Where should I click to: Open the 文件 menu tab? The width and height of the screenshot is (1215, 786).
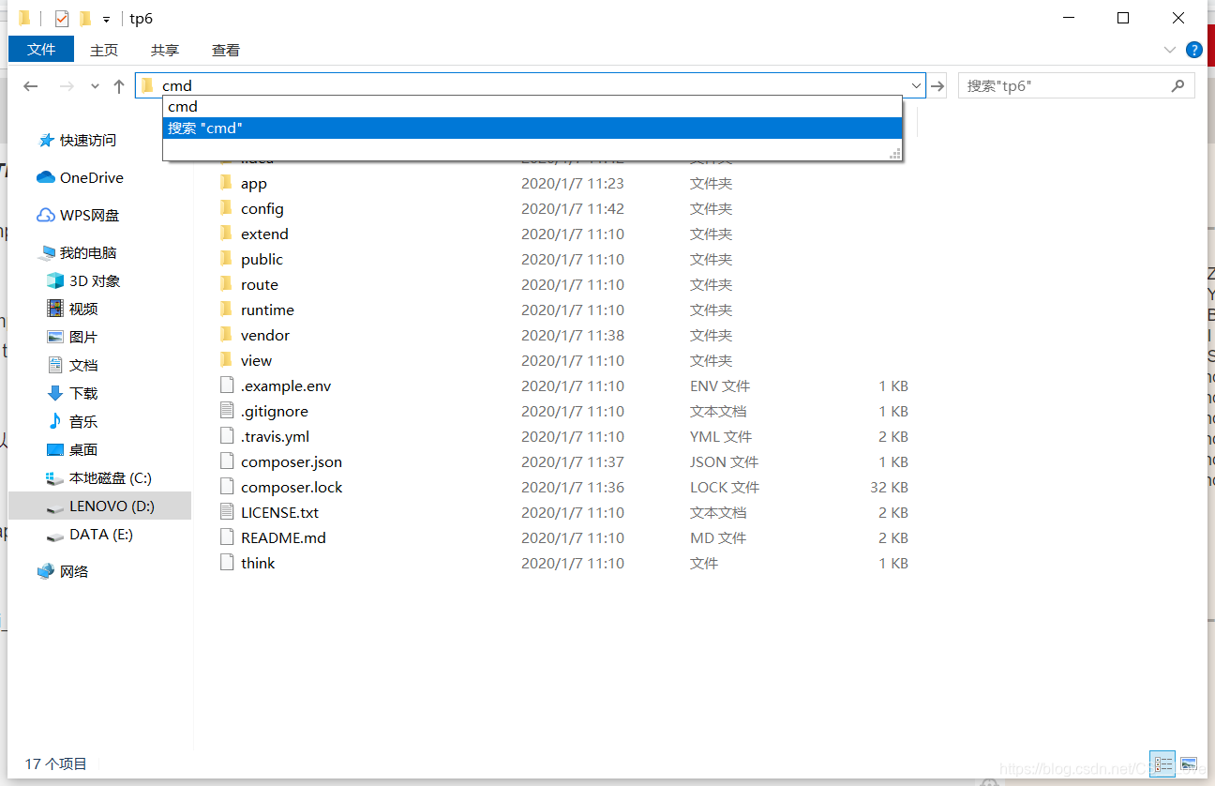click(41, 50)
